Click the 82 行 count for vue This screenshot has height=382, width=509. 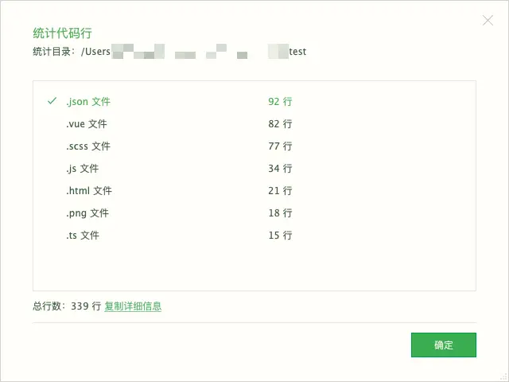pos(280,124)
